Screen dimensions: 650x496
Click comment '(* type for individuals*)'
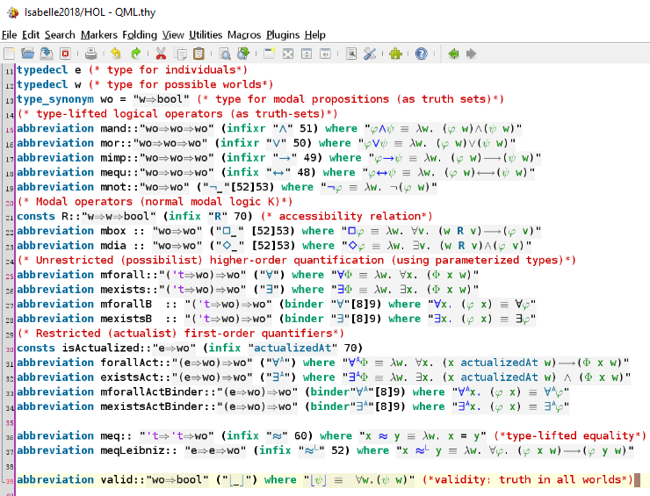pyautogui.click(x=168, y=70)
